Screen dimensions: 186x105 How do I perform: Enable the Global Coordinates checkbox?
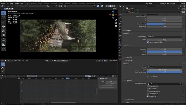click(x=148, y=91)
